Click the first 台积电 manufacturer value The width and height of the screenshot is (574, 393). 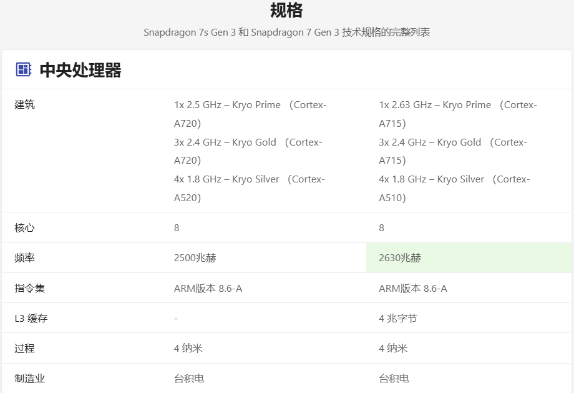pyautogui.click(x=189, y=379)
